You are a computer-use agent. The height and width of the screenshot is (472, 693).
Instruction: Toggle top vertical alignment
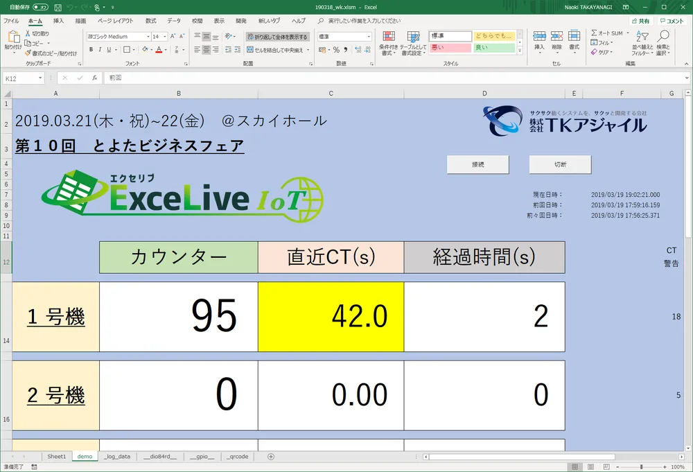pos(197,36)
